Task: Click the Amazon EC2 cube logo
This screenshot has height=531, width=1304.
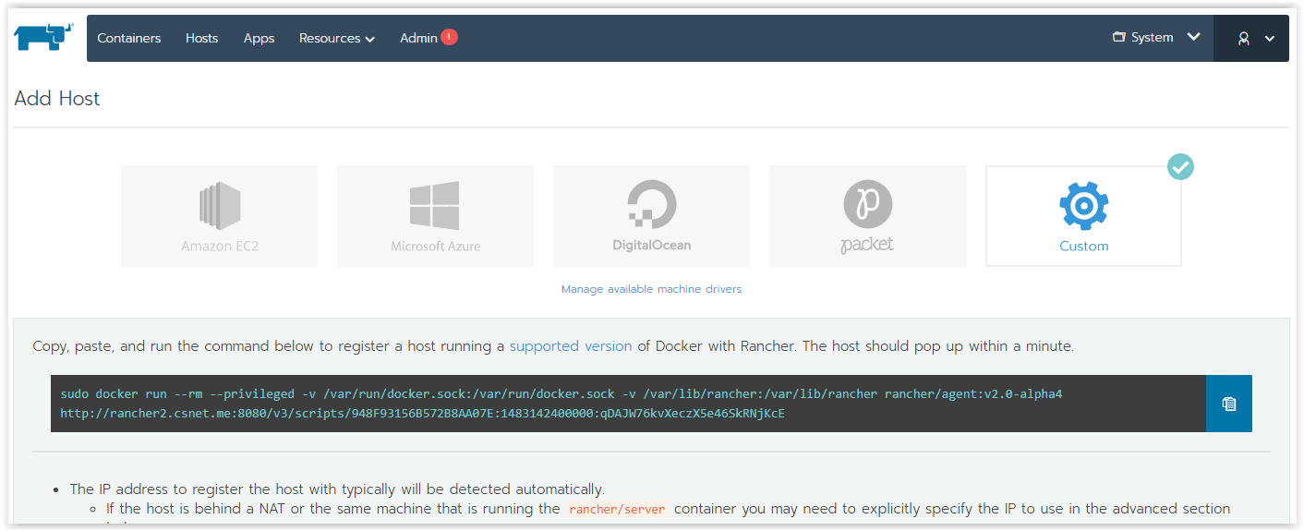Action: 220,206
